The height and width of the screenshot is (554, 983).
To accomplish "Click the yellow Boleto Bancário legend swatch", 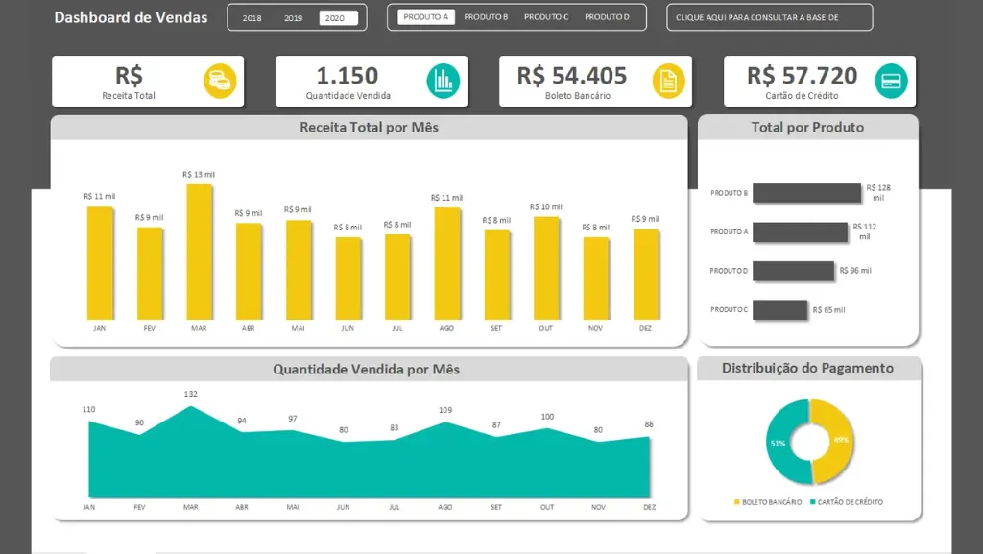I will pyautogui.click(x=737, y=502).
